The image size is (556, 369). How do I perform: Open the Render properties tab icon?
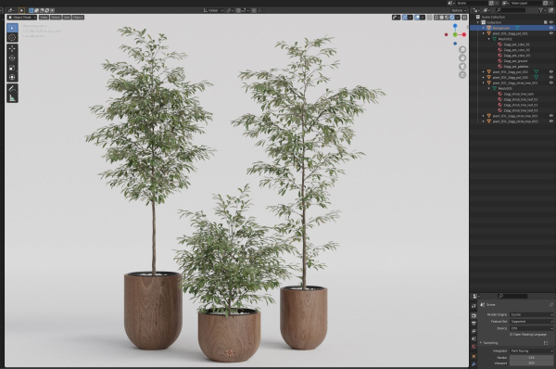click(474, 315)
